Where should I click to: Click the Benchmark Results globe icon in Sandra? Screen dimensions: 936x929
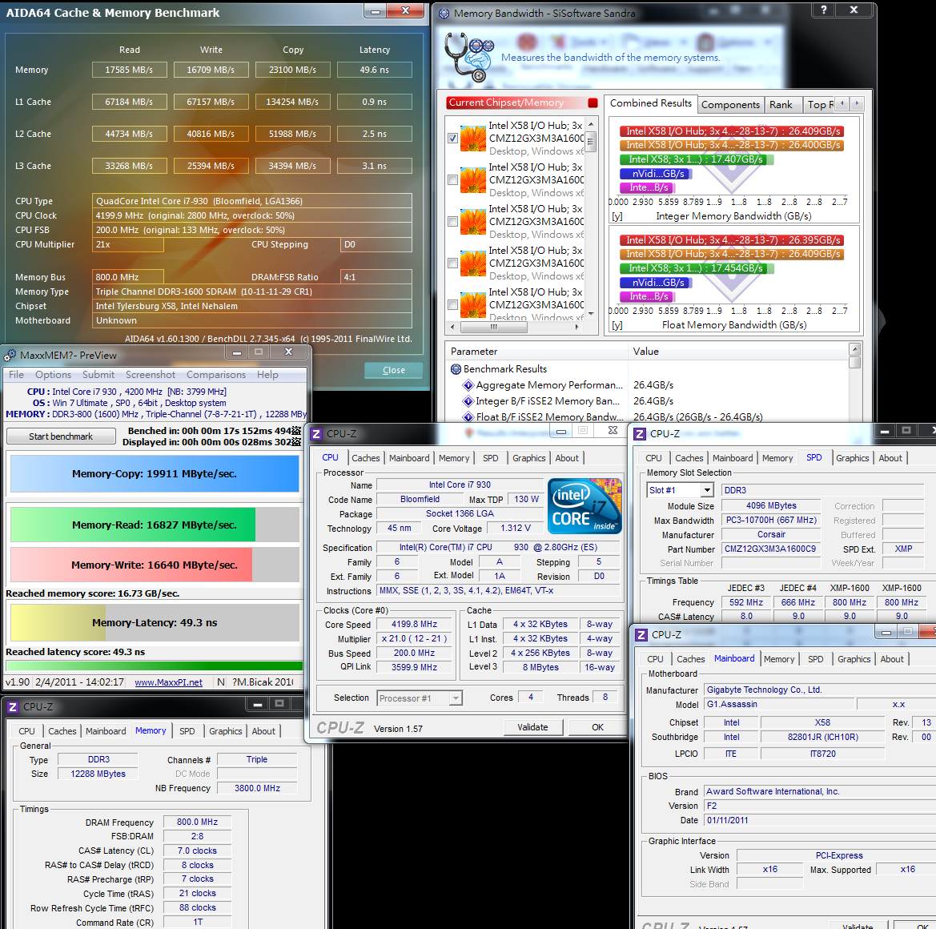(456, 369)
